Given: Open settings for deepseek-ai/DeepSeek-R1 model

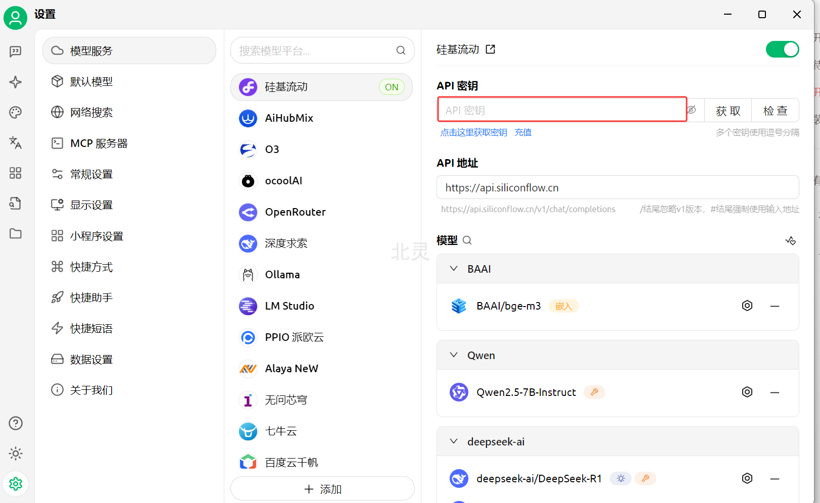Looking at the screenshot, I should 747,478.
